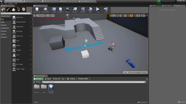Toggle surface snapping icon in viewport

(x=120, y=16)
